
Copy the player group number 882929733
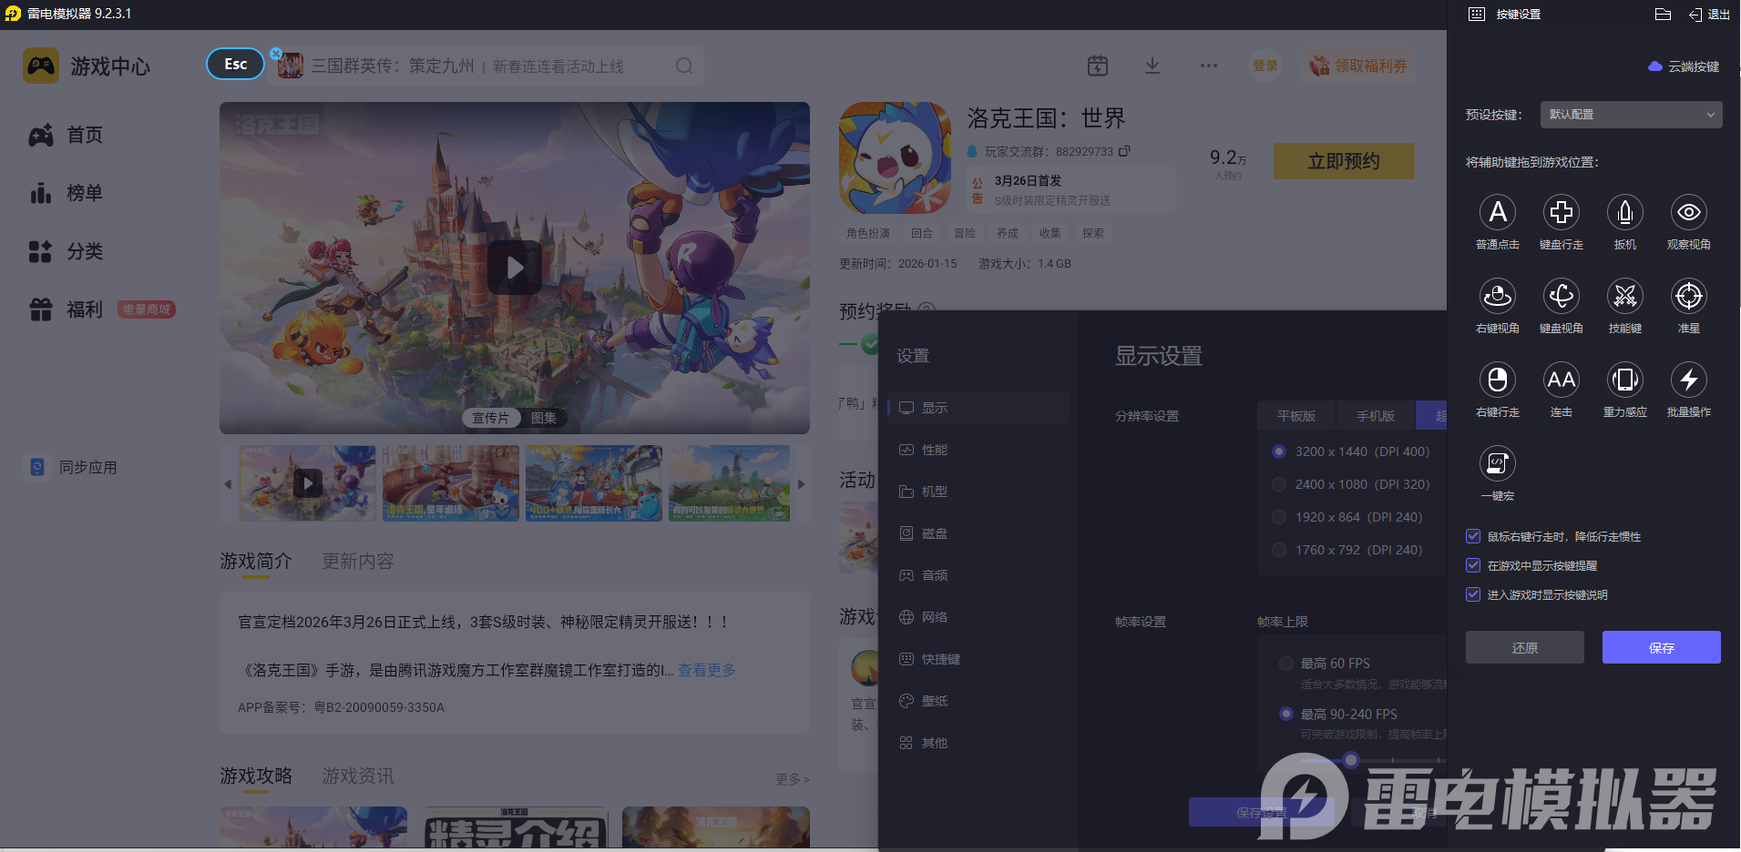(x=1124, y=151)
